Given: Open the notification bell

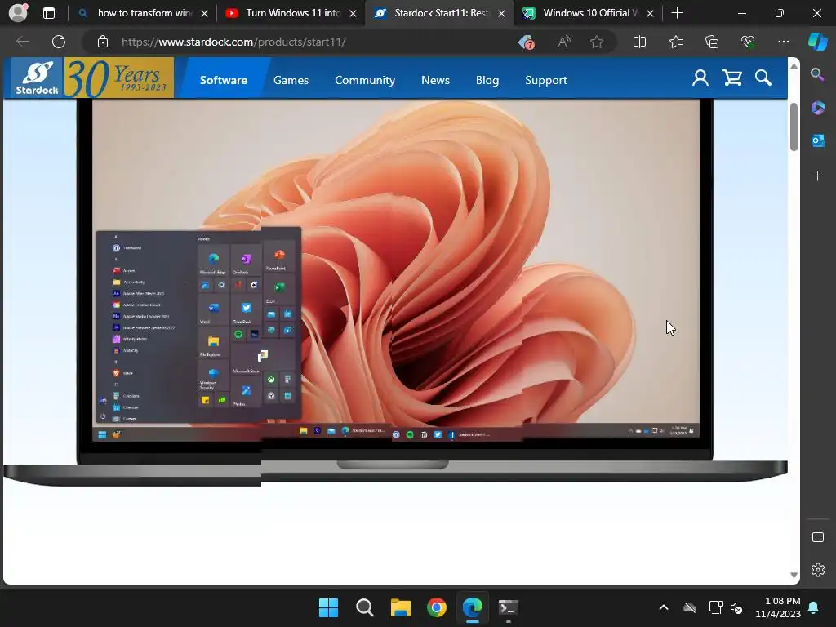Looking at the screenshot, I should [814, 607].
